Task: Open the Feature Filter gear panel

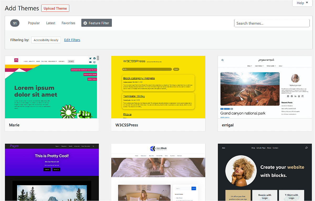Action: pos(96,23)
